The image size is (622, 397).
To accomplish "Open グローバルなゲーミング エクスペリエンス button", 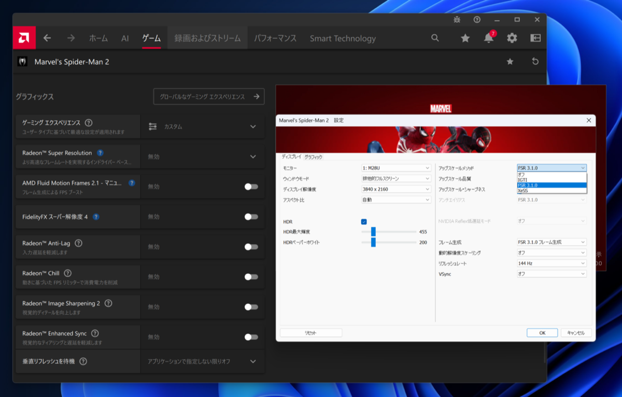I will pos(209,96).
